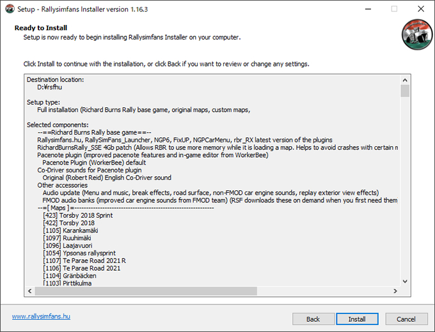Click '[1106] Te Parae Road 2021' entry
The image size is (435, 332).
click(82, 268)
